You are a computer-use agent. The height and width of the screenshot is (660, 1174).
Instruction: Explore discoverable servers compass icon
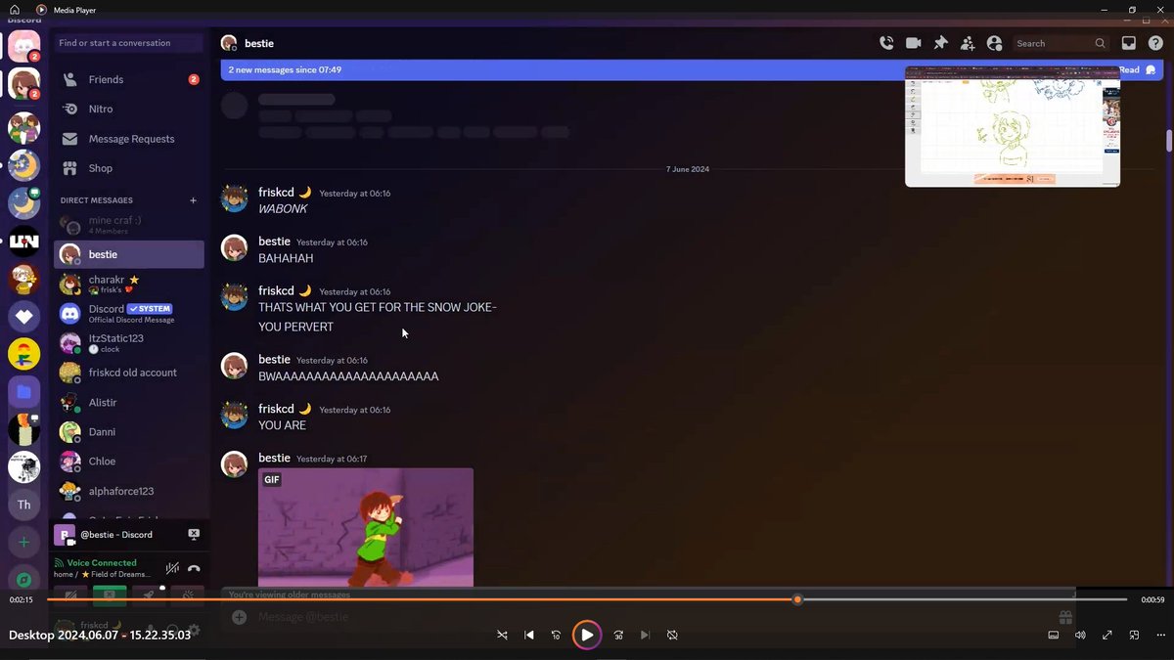[23, 580]
